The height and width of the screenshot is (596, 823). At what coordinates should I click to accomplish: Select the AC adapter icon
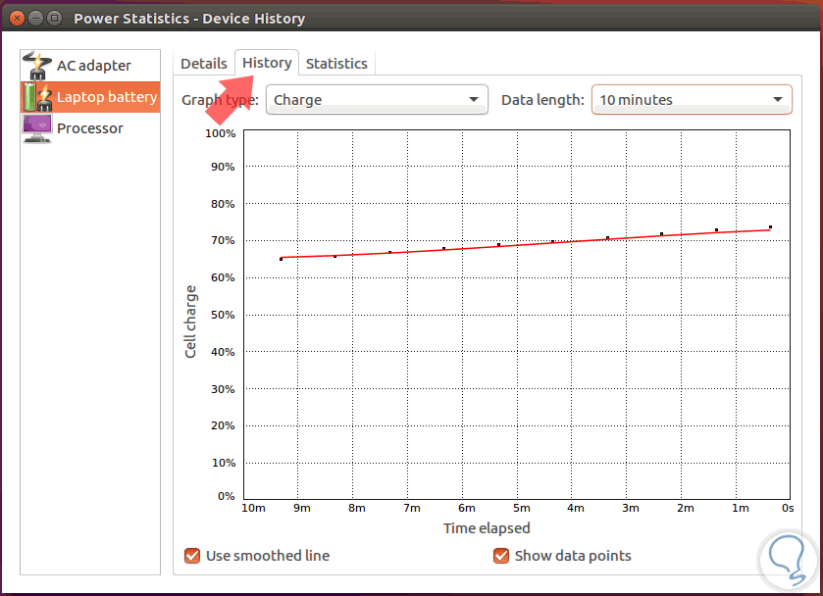coord(37,65)
